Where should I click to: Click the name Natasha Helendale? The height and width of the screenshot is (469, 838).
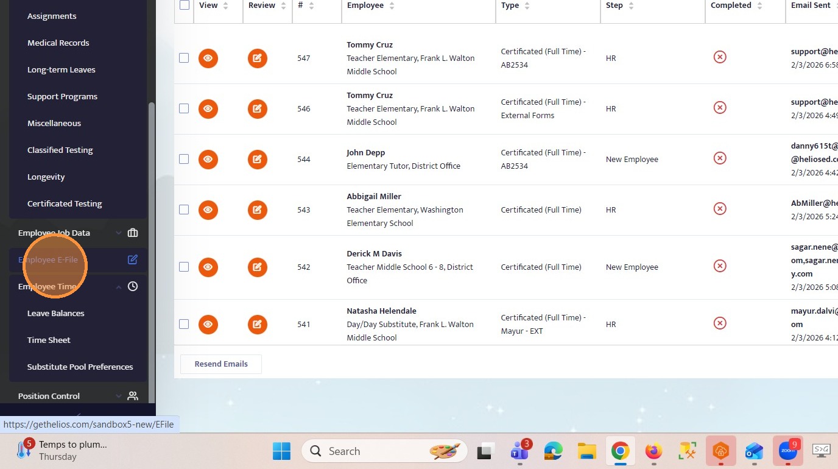coord(382,311)
